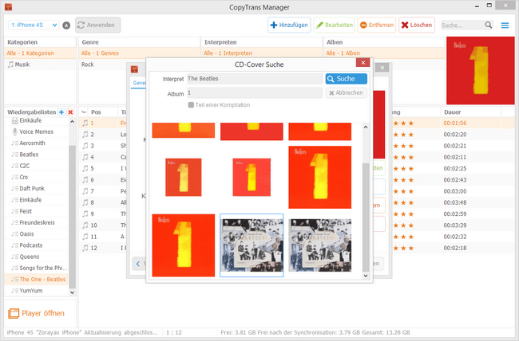
Task: Click the note icon of track 1
Action: point(85,123)
